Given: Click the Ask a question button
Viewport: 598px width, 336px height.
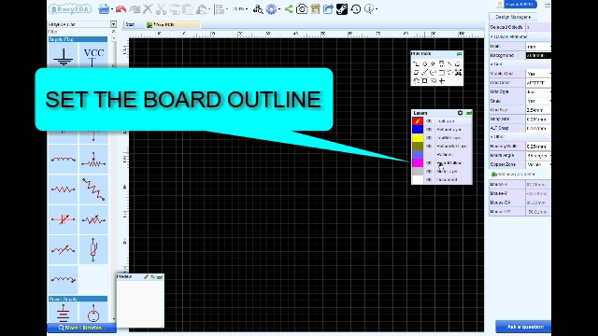Looking at the screenshot, I should [523, 327].
